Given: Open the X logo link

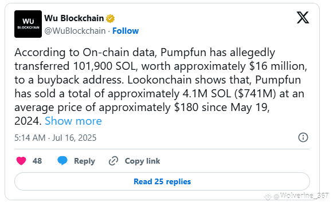Looking at the screenshot, I should pos(303,18).
